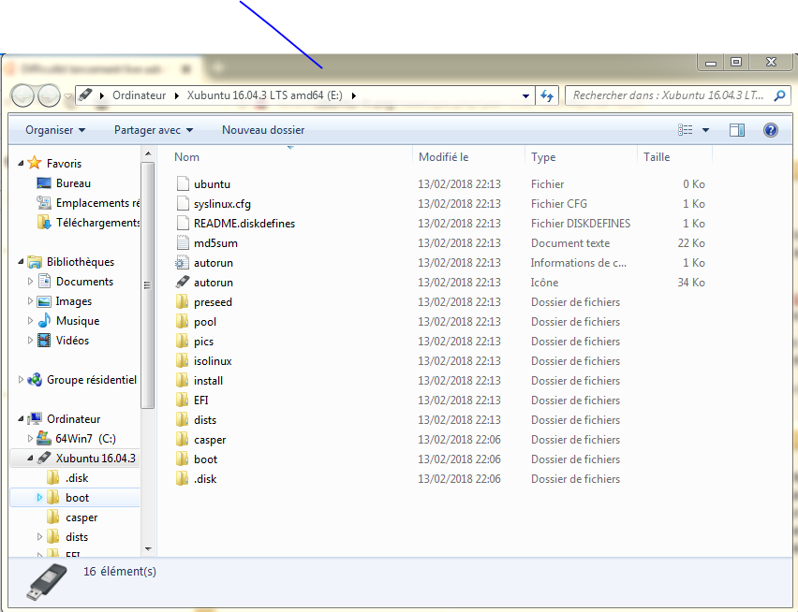Select the md5sum text document icon
798x612 pixels.
[x=183, y=242]
